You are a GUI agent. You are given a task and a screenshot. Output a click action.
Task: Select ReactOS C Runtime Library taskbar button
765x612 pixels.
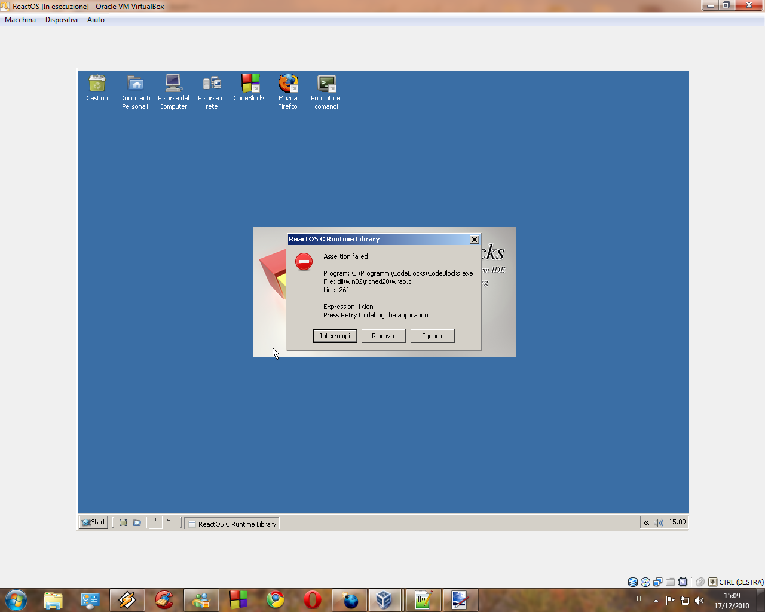click(232, 524)
